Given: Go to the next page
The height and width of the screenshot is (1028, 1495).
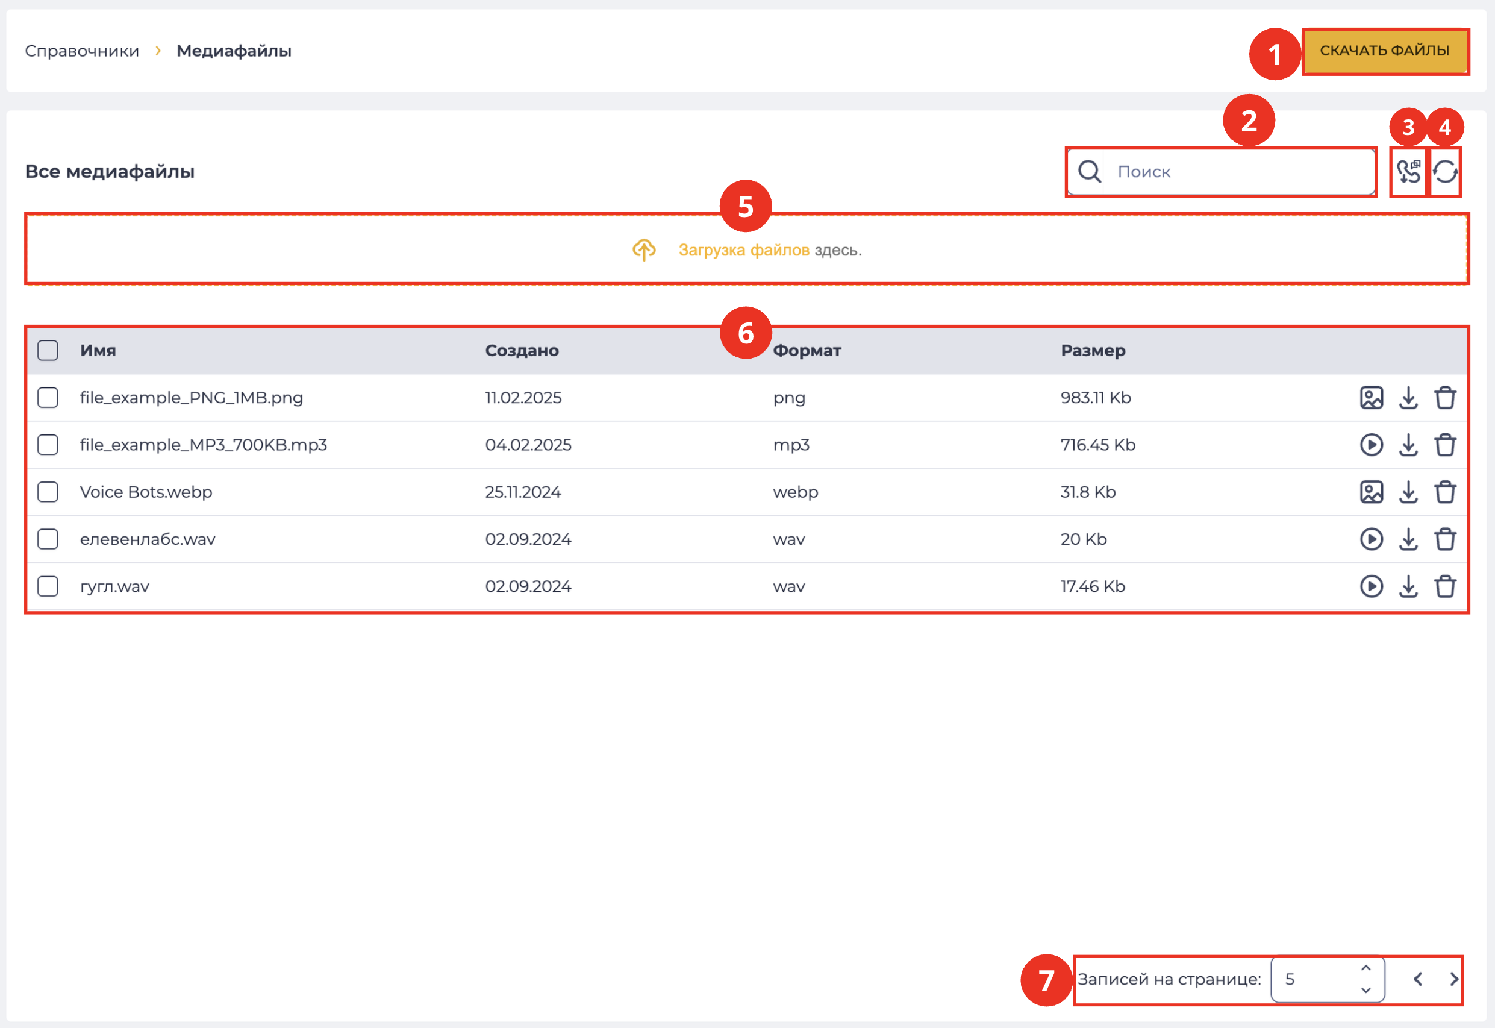Looking at the screenshot, I should click(1454, 979).
